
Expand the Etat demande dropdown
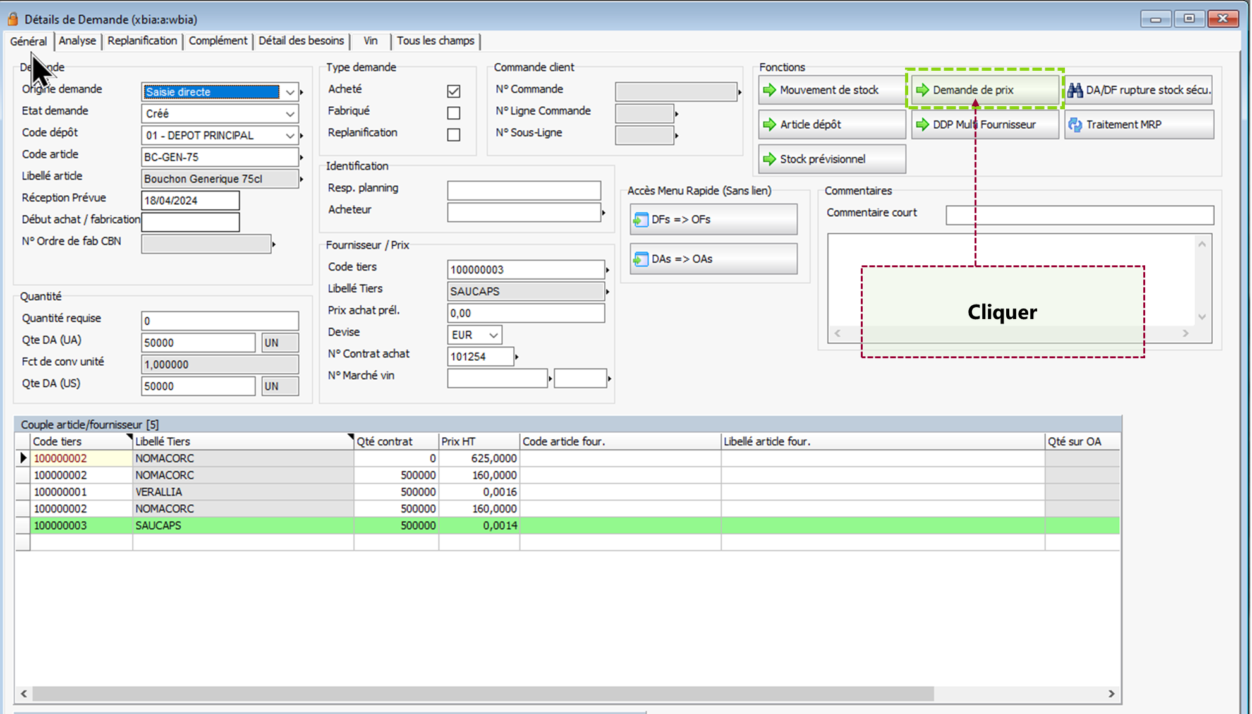click(x=289, y=114)
